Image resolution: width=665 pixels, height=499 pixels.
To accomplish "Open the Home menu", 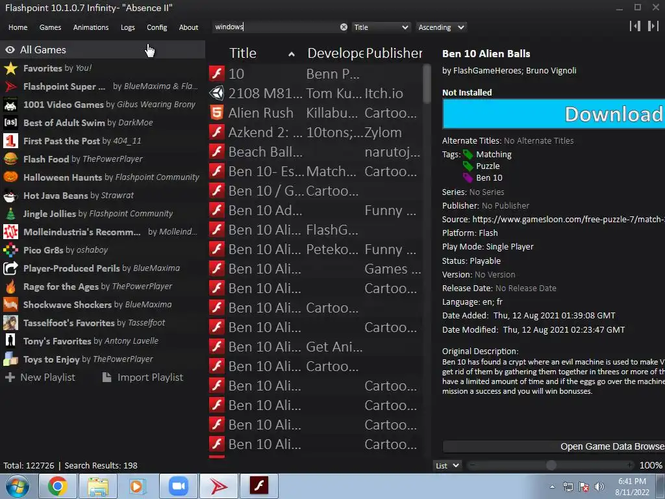I will tap(18, 27).
